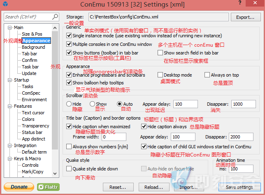Open the Transparency settings page
265x195 pixels.
click(x=35, y=126)
